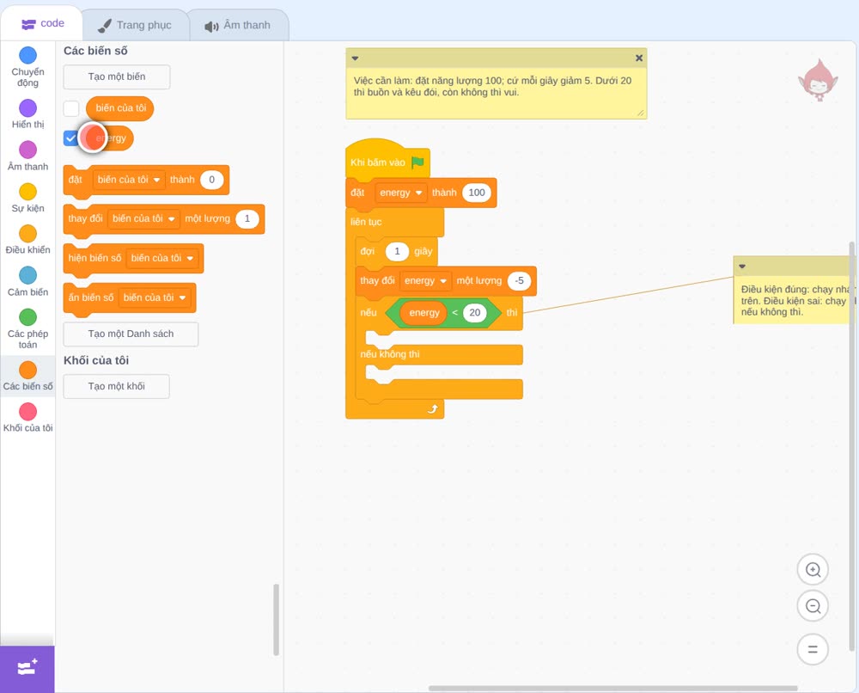The image size is (859, 693).
Task: Open the Điều khiển block category
Action: 27,240
